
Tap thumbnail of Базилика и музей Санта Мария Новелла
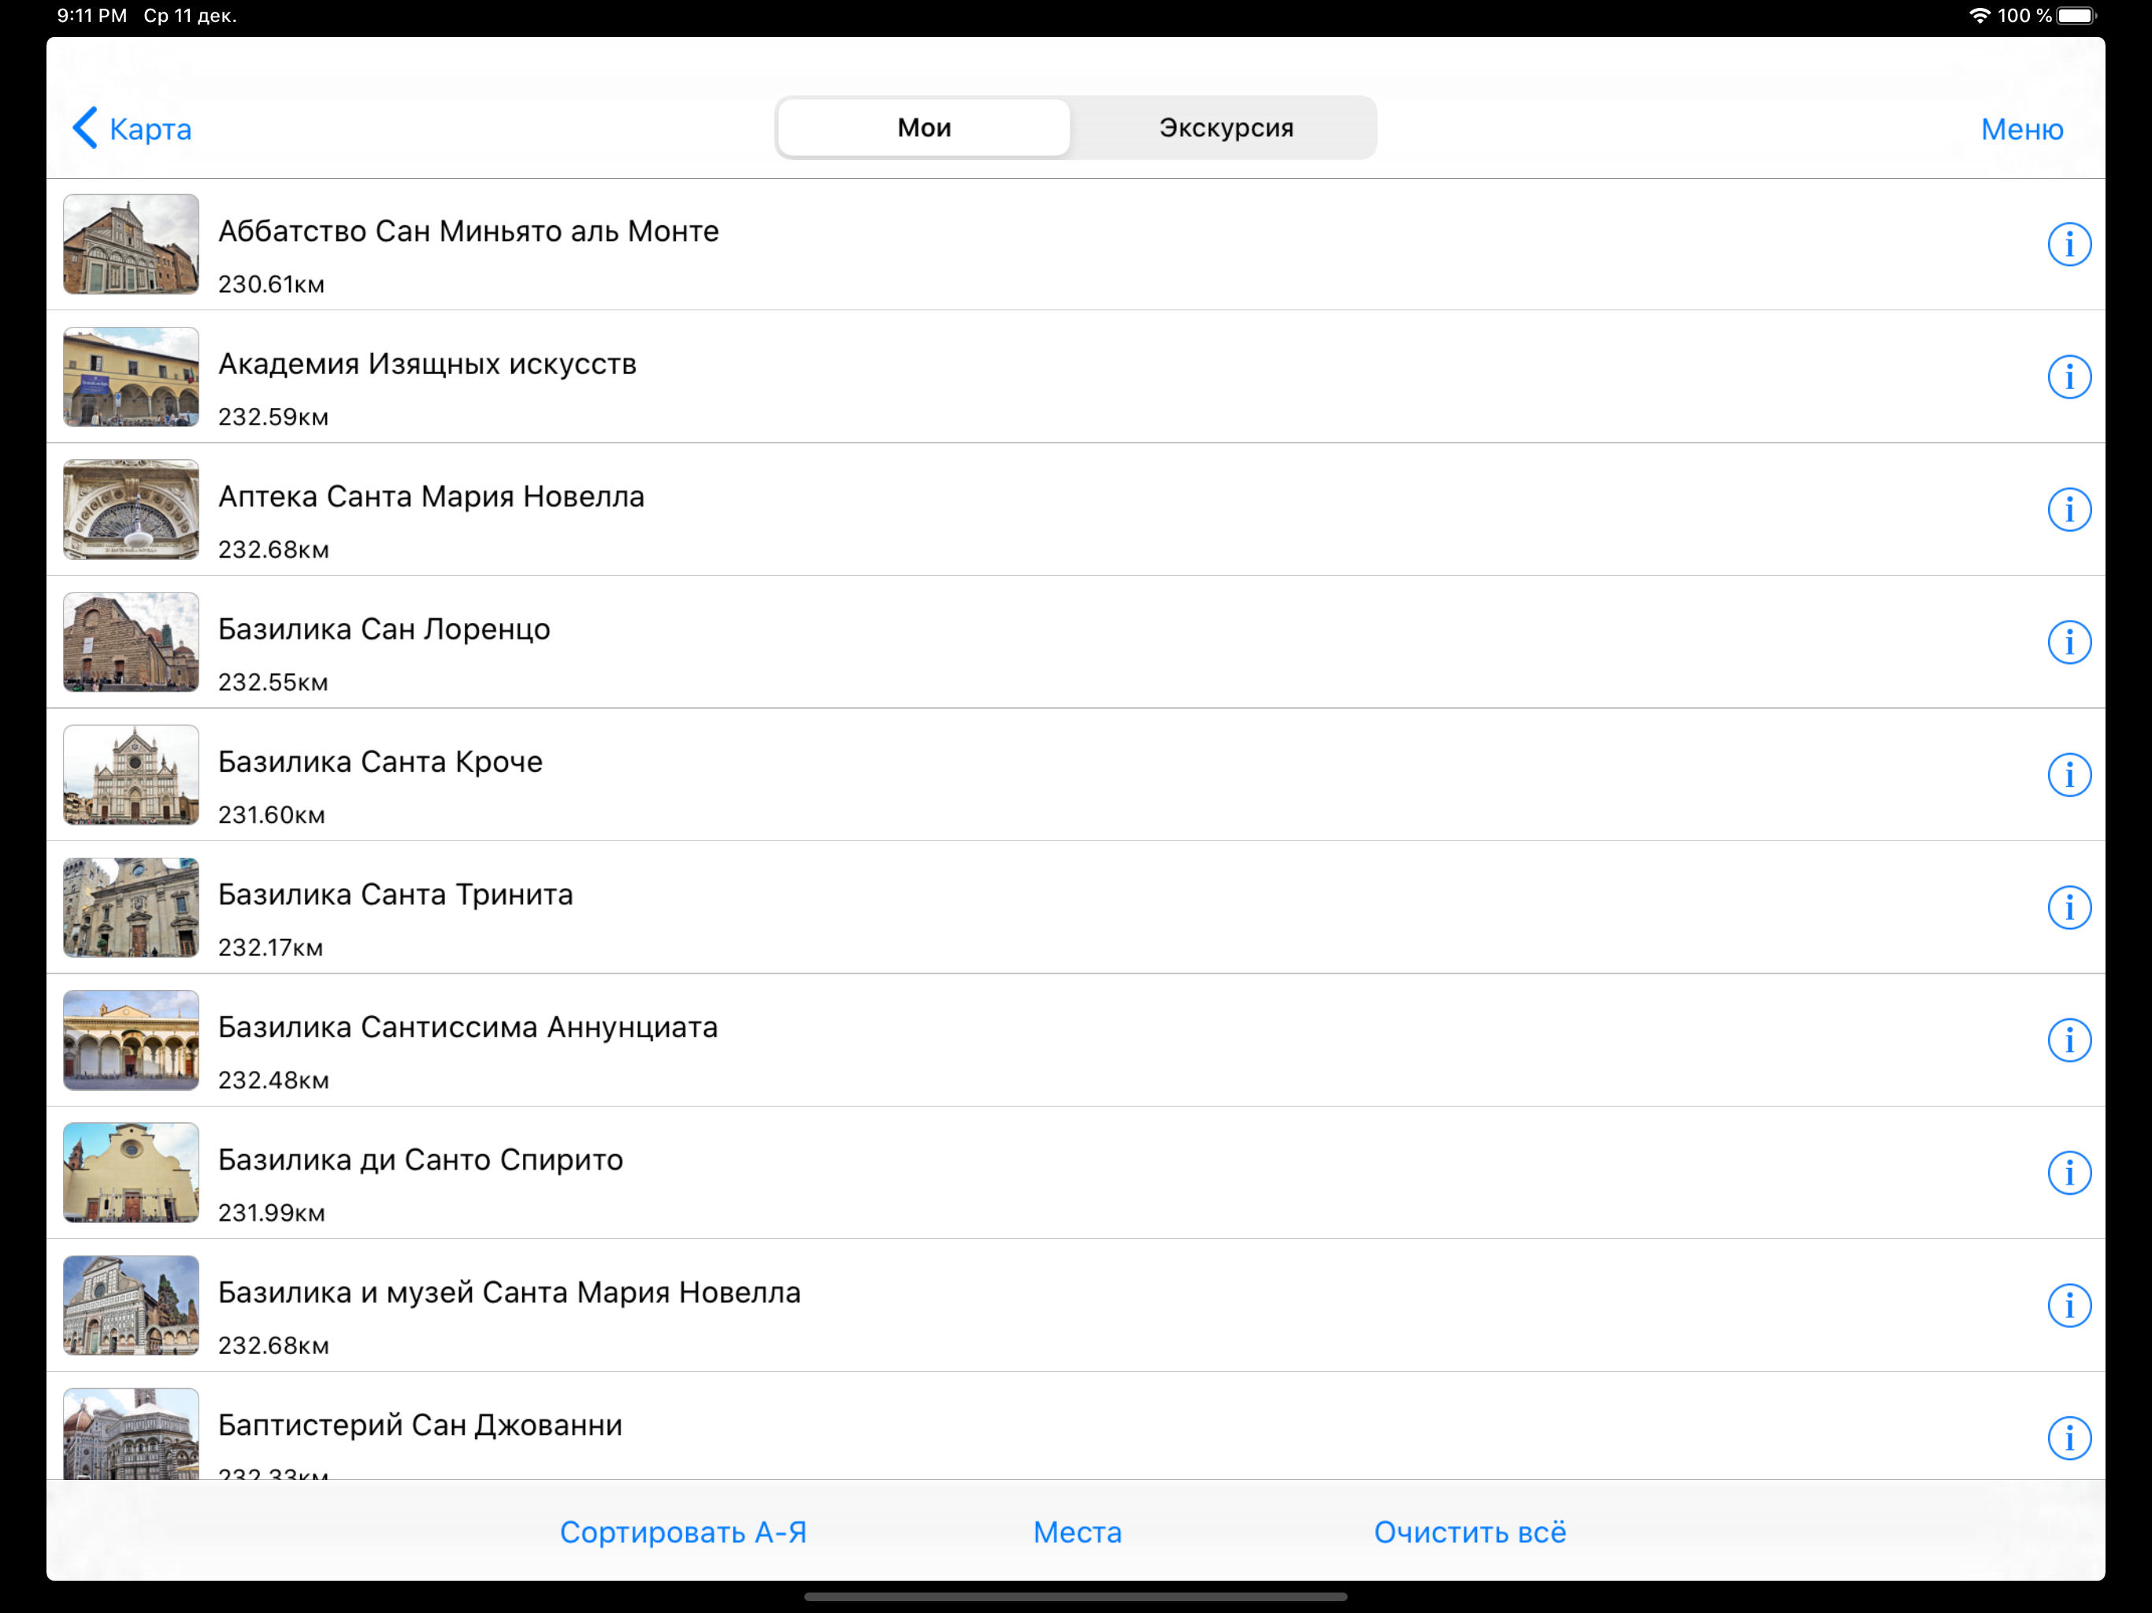click(x=132, y=1304)
